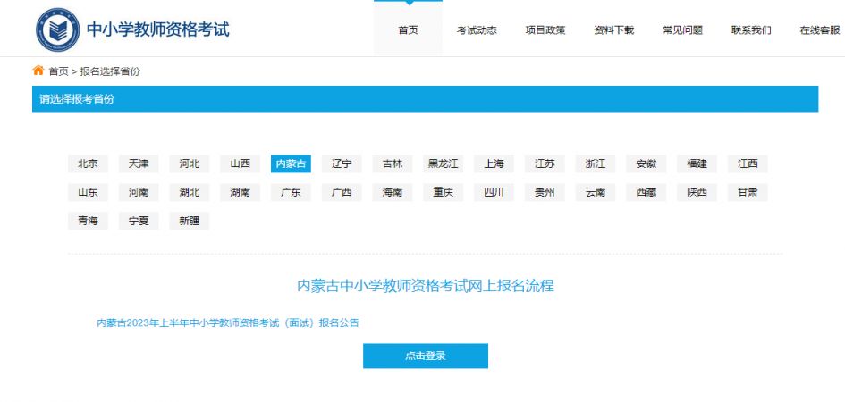Image resolution: width=845 pixels, height=402 pixels.
Task: Open the 考试动态 menu item
Action: [477, 30]
